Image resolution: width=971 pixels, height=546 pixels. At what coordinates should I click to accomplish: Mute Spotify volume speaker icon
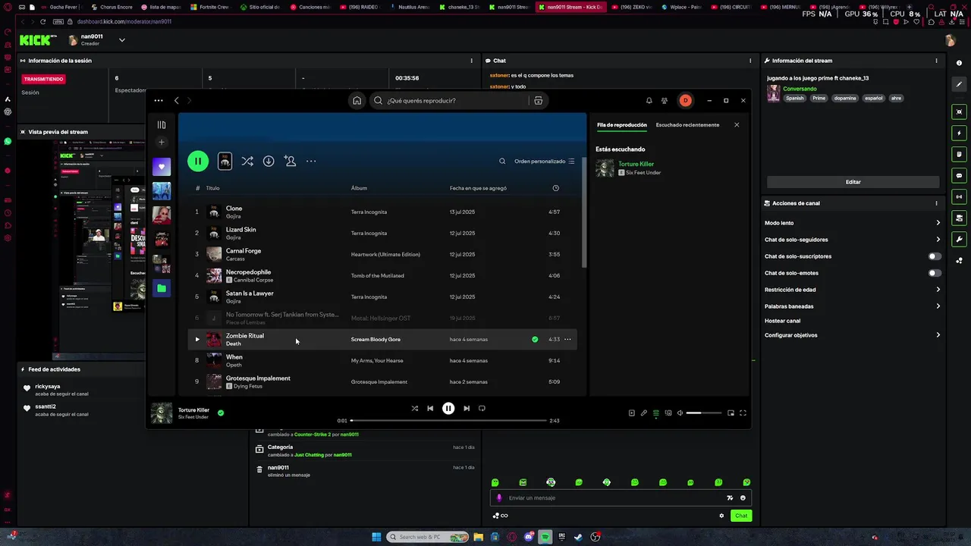click(680, 413)
